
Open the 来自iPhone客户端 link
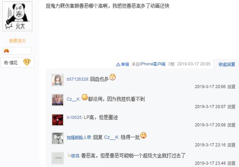pos(149,64)
